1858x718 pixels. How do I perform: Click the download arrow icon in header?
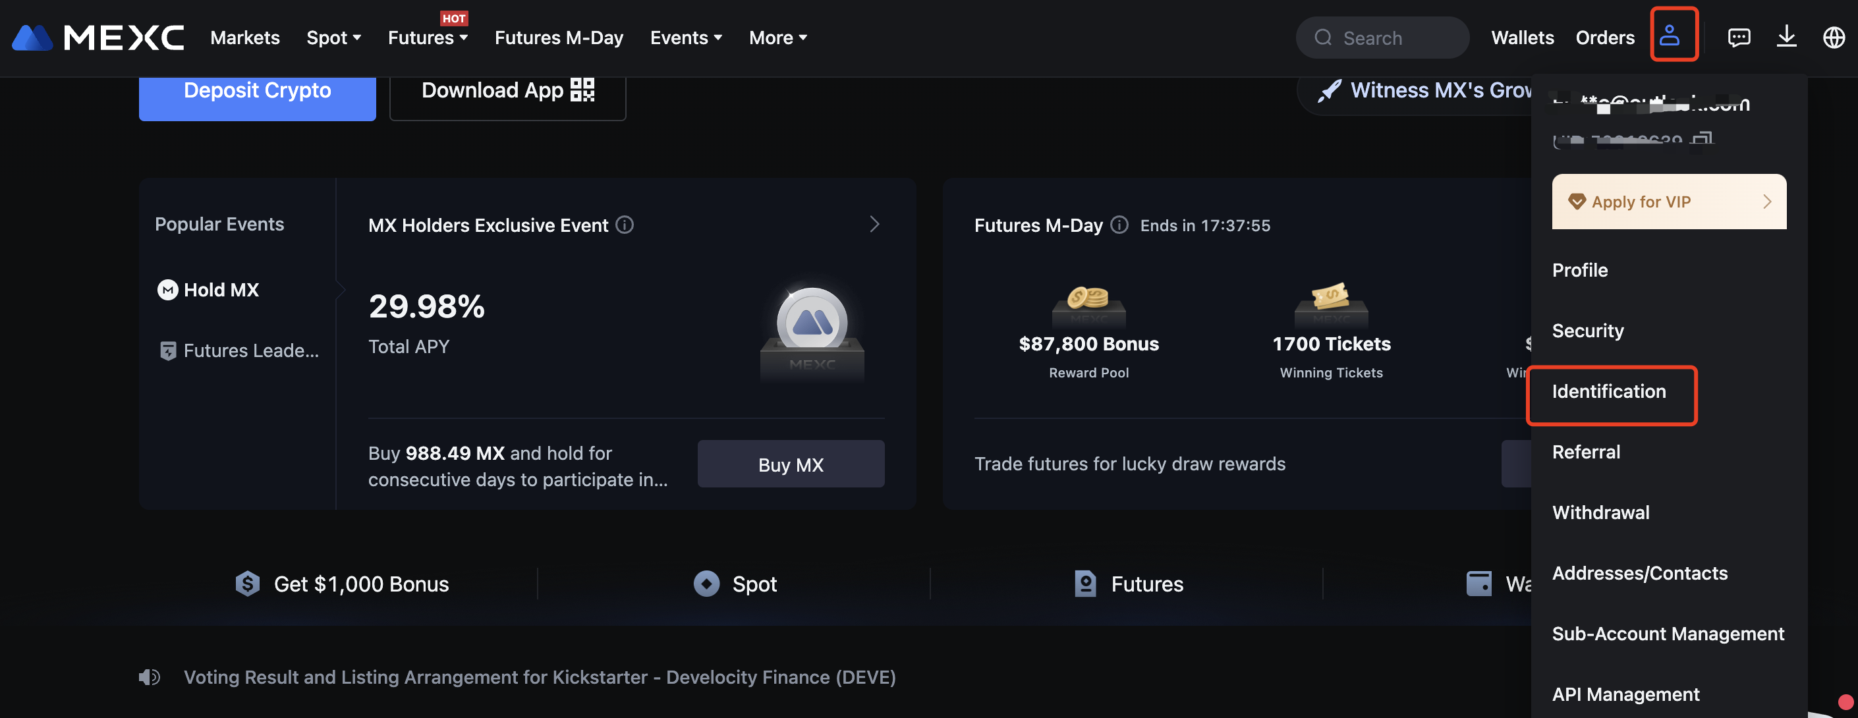click(1787, 36)
